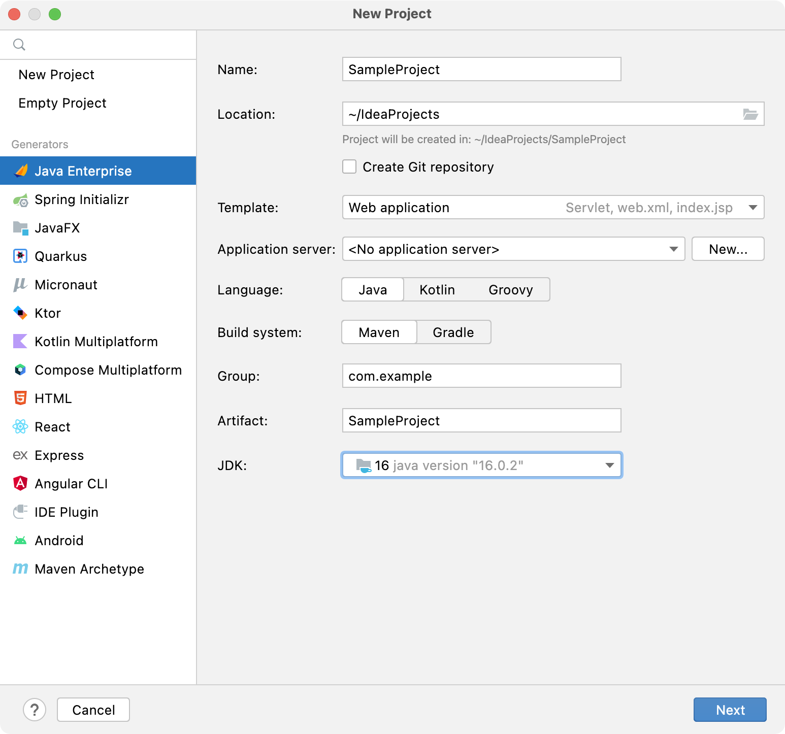
Task: Click the 'Project will be created in' hint
Action: (x=484, y=139)
